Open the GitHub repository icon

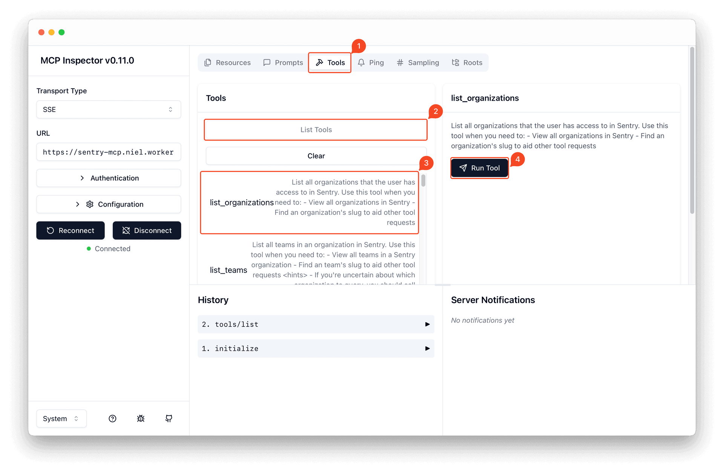[x=169, y=418]
